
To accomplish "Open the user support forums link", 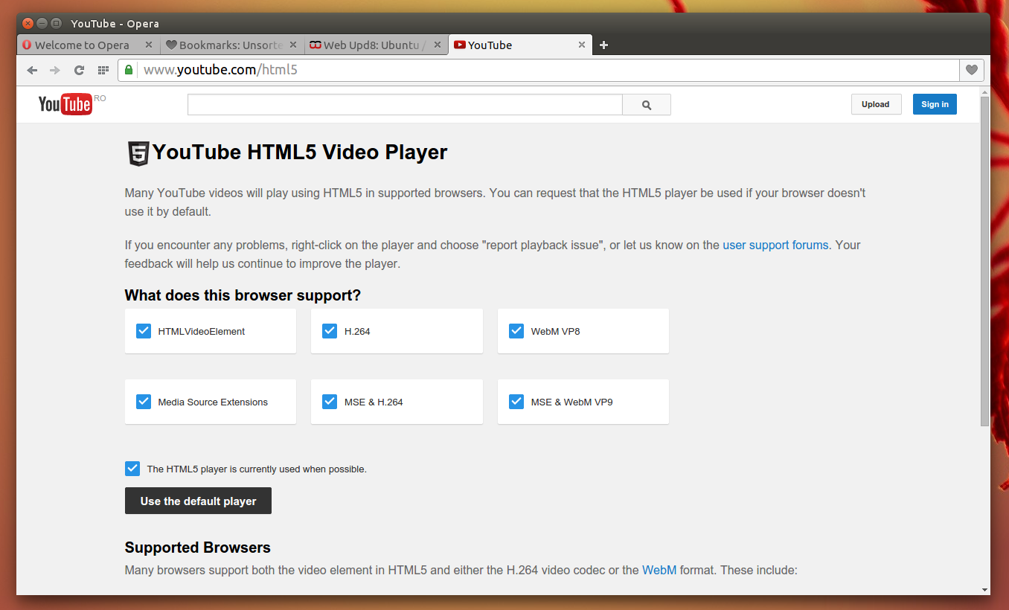I will [x=775, y=245].
